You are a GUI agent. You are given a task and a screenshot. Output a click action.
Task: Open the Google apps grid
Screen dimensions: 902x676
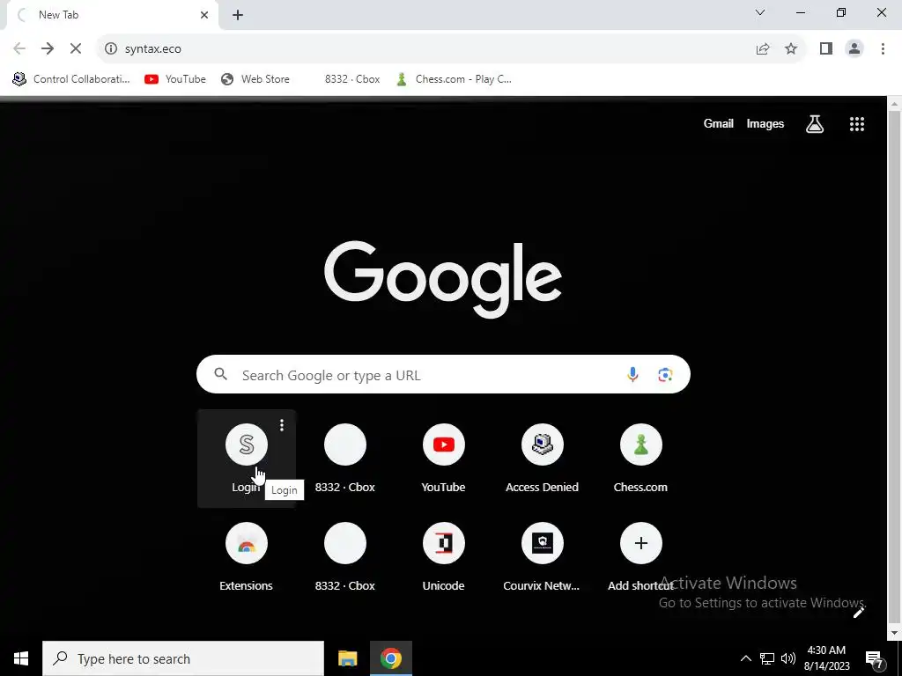click(857, 123)
